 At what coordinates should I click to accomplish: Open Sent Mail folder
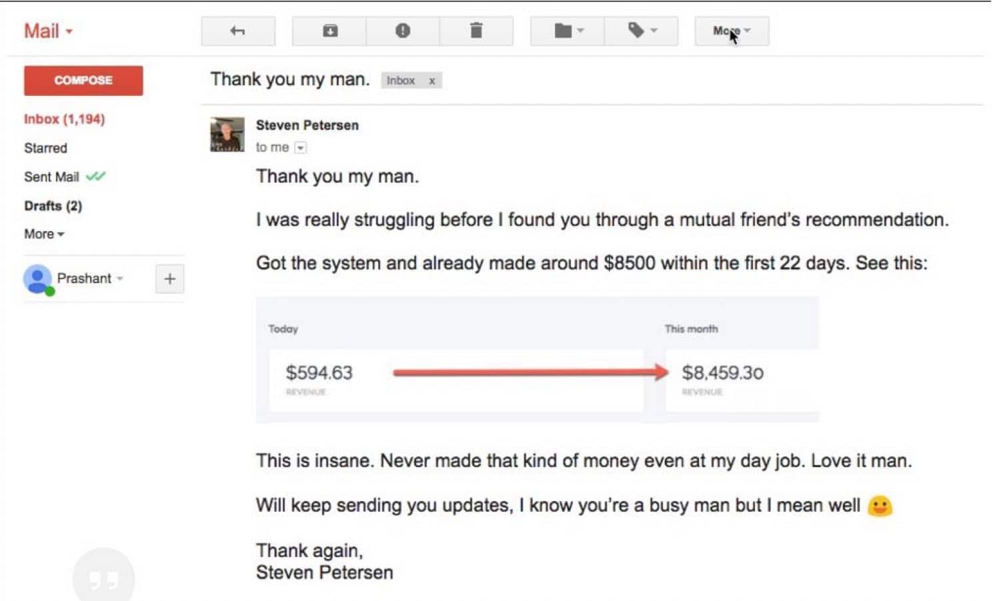tap(51, 177)
